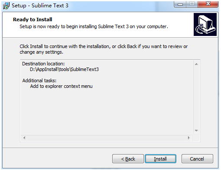Click the horizontal scroll right arrow
The image size is (221, 171).
[x=188, y=138]
